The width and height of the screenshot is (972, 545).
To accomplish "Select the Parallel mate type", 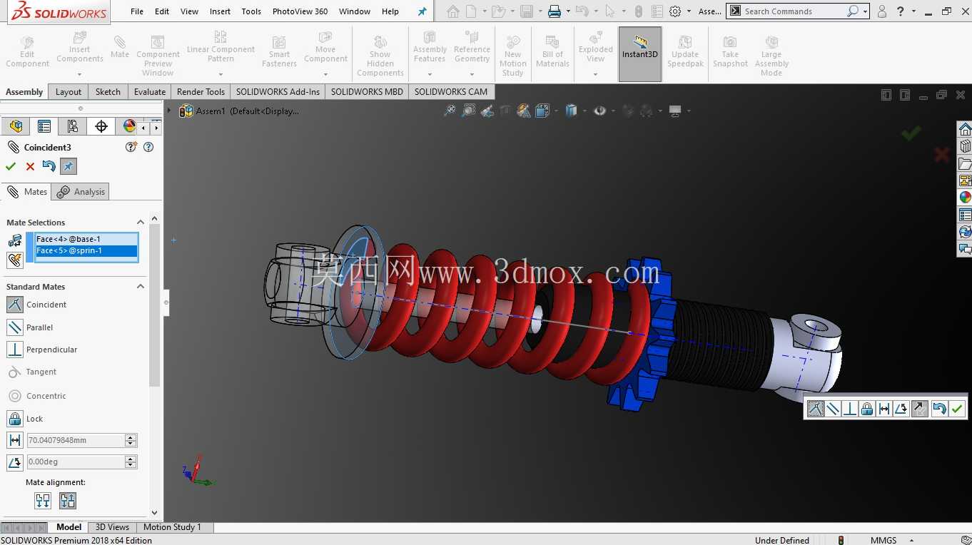I will 15,327.
